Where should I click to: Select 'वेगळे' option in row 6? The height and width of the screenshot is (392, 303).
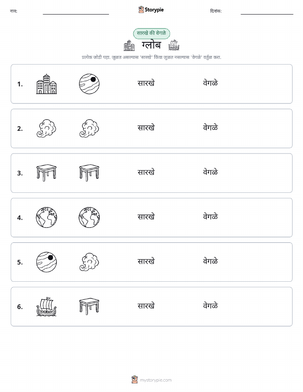click(211, 306)
